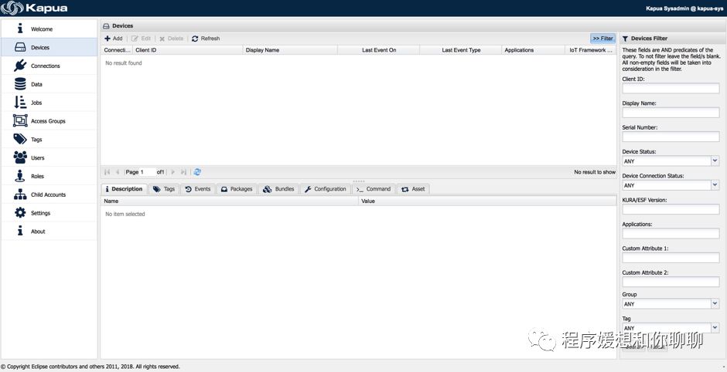Open the Settings gear in sidebar
Image resolution: width=727 pixels, height=372 pixels.
point(20,213)
